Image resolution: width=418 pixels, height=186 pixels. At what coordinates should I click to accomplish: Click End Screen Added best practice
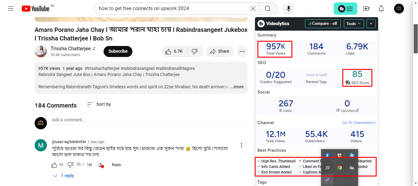(x=274, y=172)
